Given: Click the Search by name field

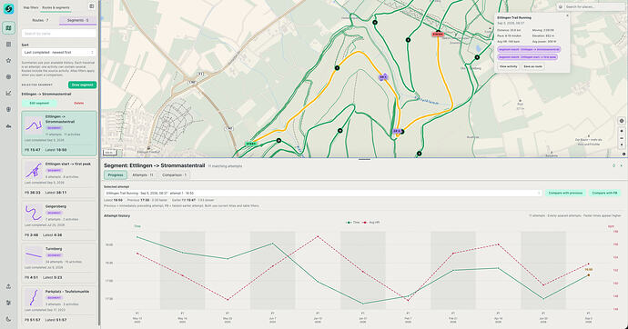Looking at the screenshot, I should tap(59, 34).
